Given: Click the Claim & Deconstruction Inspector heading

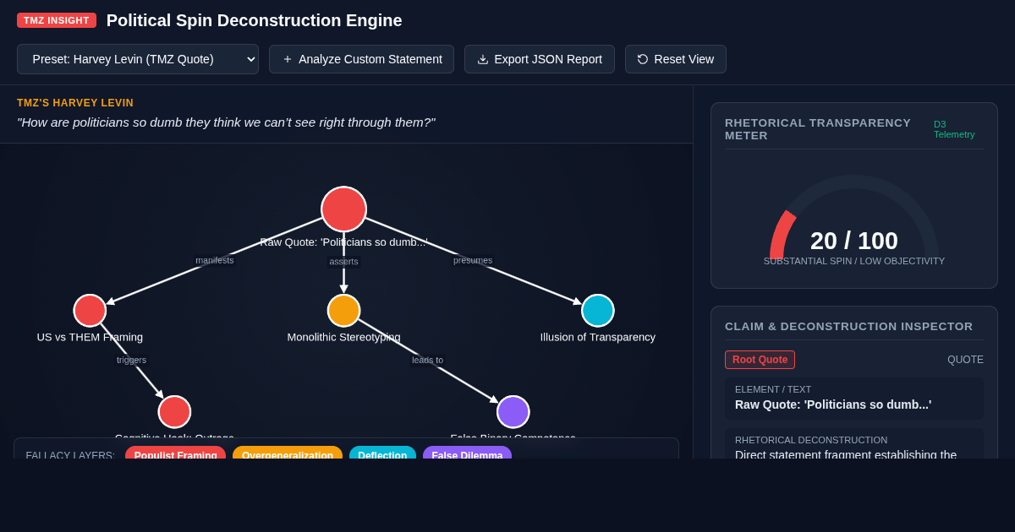Looking at the screenshot, I should tap(848, 326).
